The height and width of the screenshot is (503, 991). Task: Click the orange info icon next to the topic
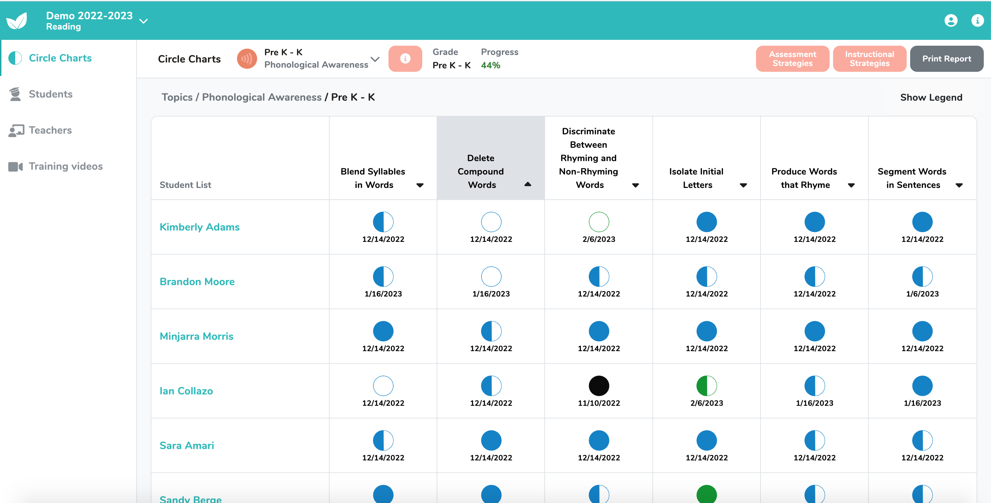[x=405, y=58]
